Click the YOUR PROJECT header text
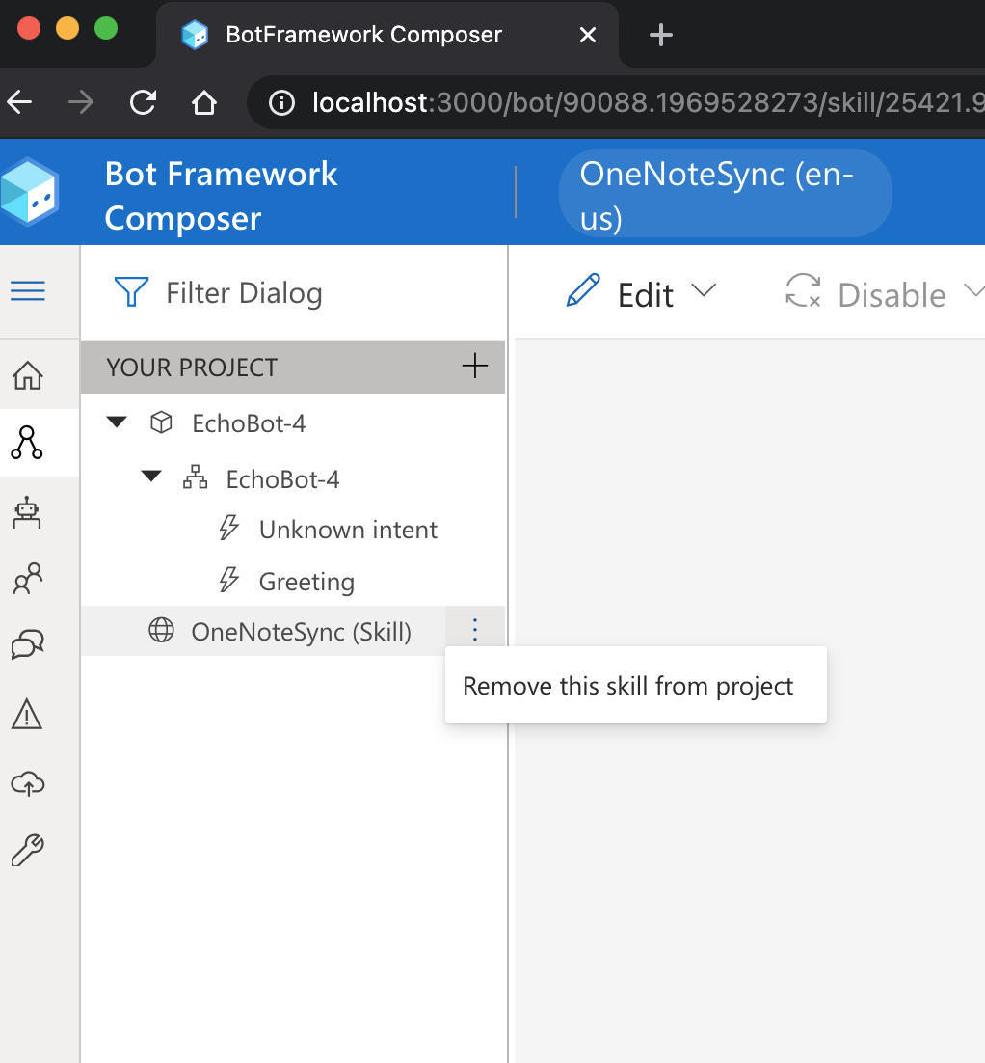985x1063 pixels. [x=192, y=368]
